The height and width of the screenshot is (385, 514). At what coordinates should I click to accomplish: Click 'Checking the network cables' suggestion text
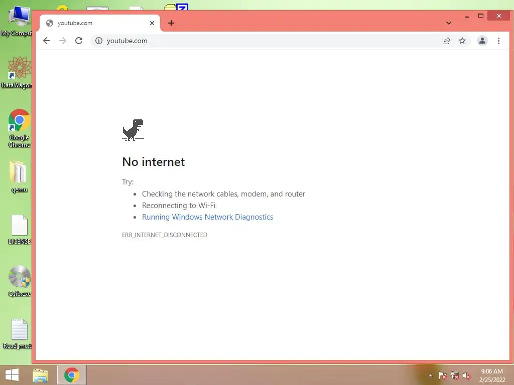pos(223,194)
